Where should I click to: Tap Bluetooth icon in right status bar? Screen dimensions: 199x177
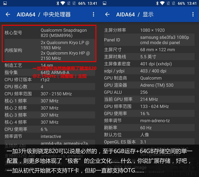click(x=157, y=3)
